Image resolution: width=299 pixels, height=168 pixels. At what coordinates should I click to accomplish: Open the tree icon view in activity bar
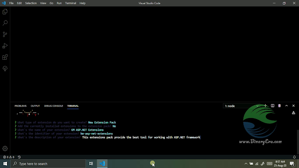[5, 69]
